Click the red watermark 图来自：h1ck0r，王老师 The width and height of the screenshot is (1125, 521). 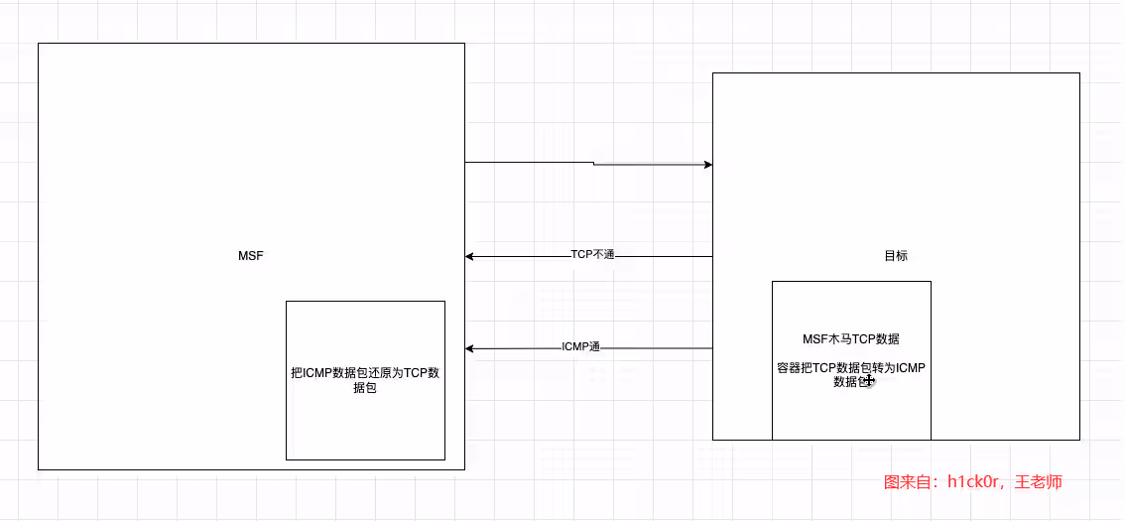tap(972, 482)
